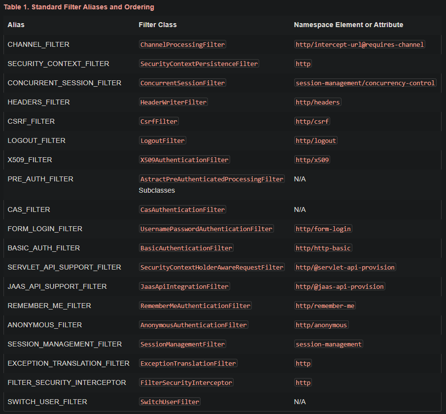Click http/http-basic namespace code
This screenshot has width=446, height=414.
coord(323,248)
